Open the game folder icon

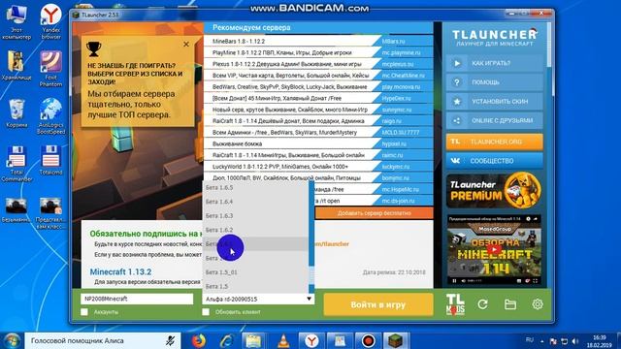pos(510,304)
